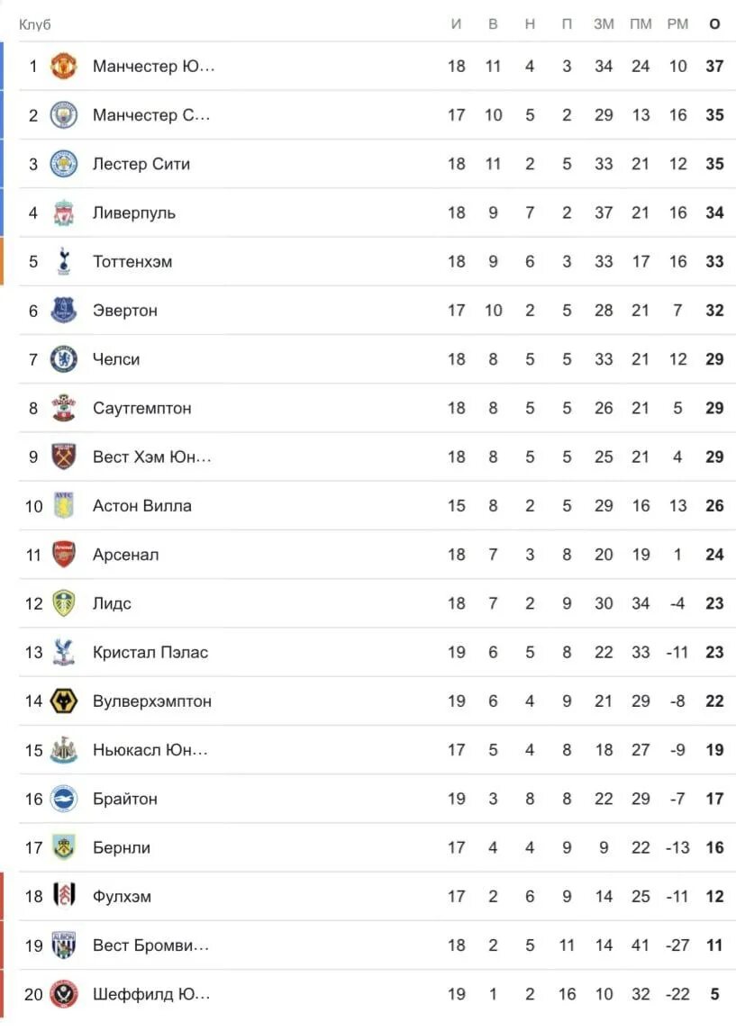The width and height of the screenshot is (736, 1031).
Task: Open the Кристал Пэлас team page
Action: pos(150,652)
